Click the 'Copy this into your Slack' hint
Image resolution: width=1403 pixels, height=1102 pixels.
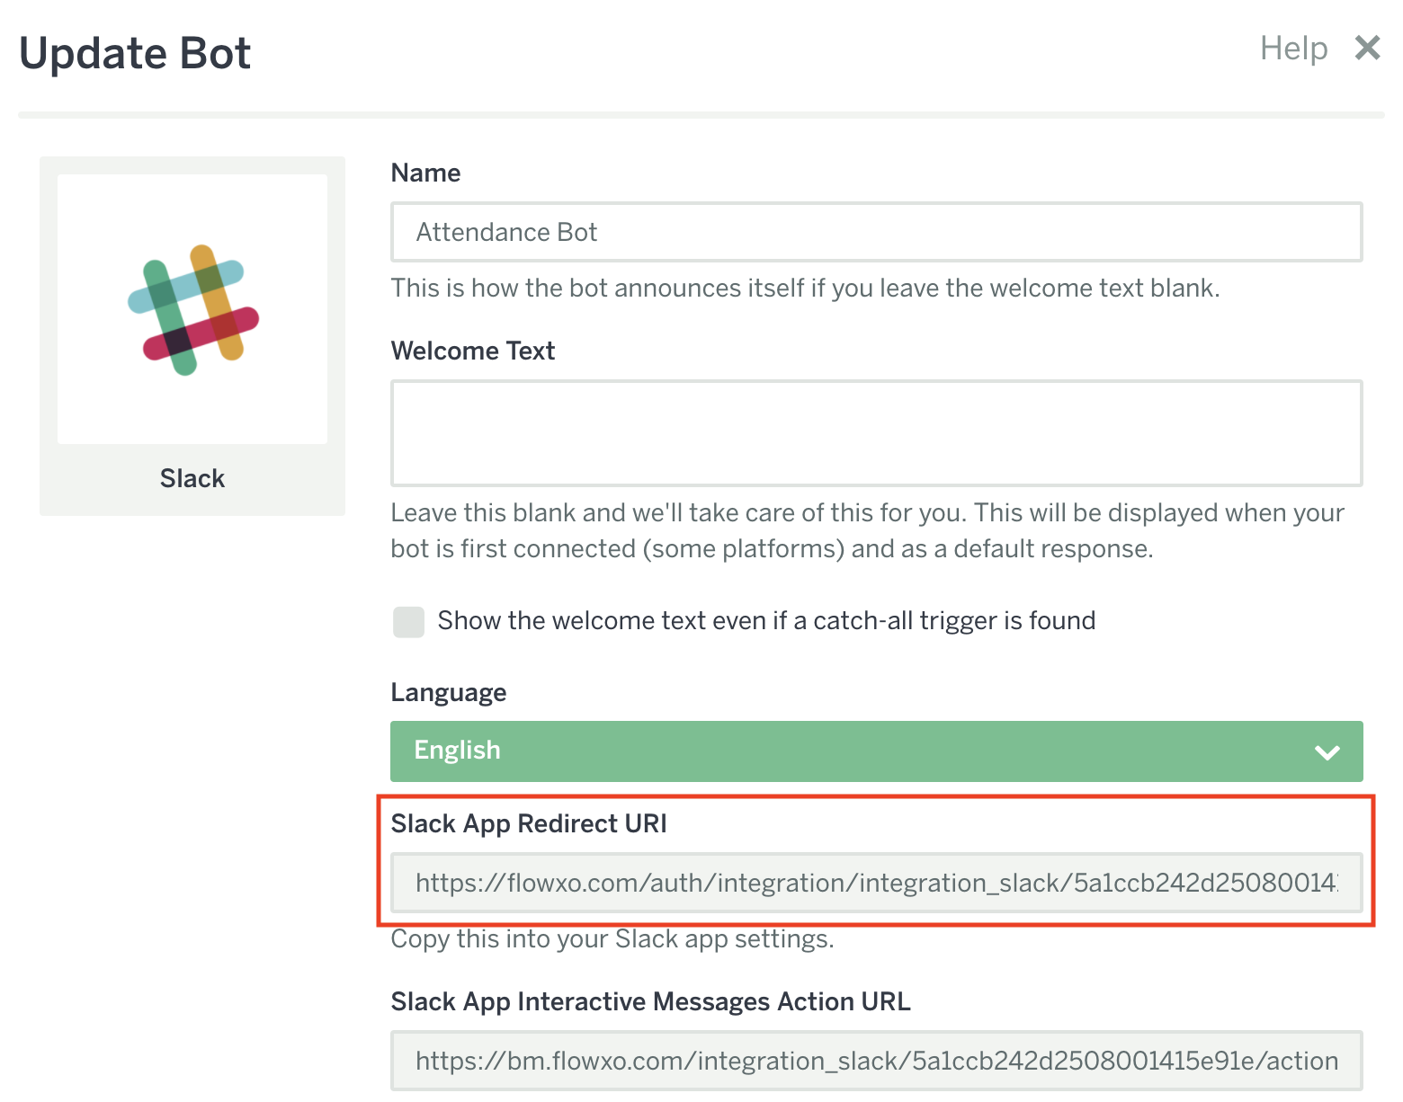612,939
